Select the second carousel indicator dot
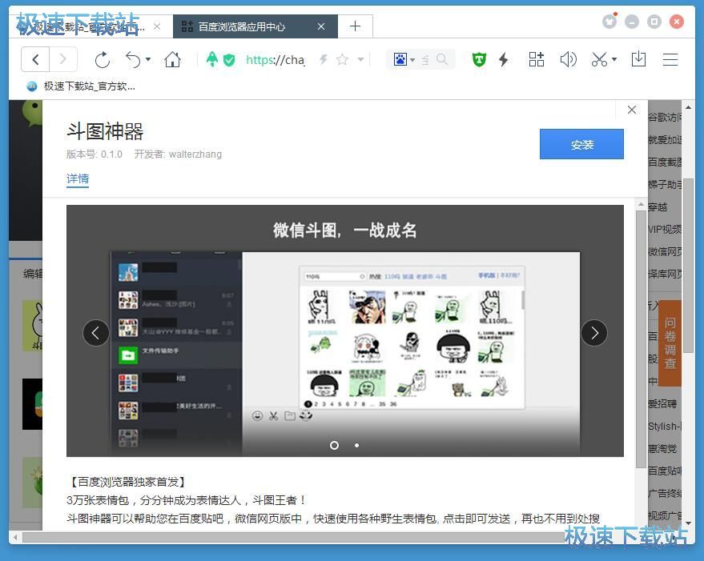Image resolution: width=704 pixels, height=561 pixels. [356, 445]
